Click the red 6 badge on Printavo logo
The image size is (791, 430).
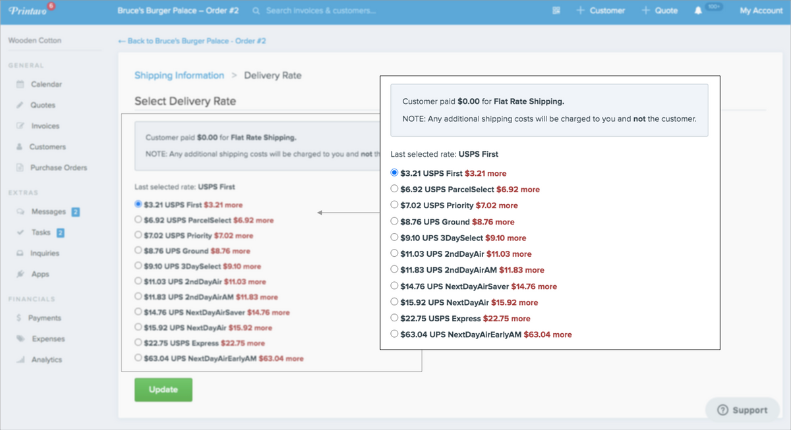tap(51, 5)
